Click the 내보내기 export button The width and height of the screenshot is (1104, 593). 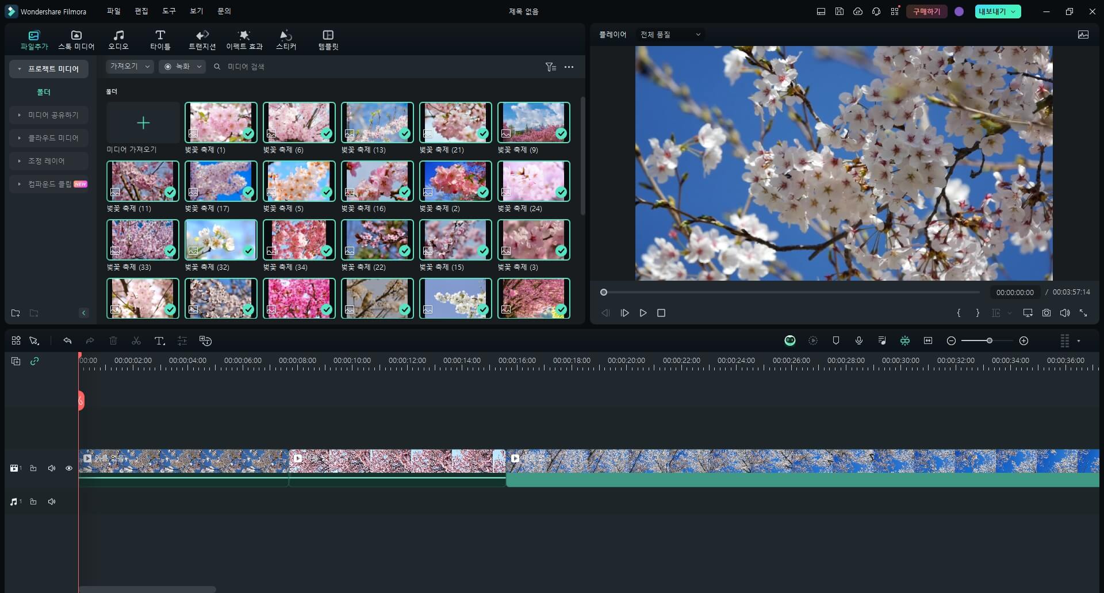[x=998, y=12]
